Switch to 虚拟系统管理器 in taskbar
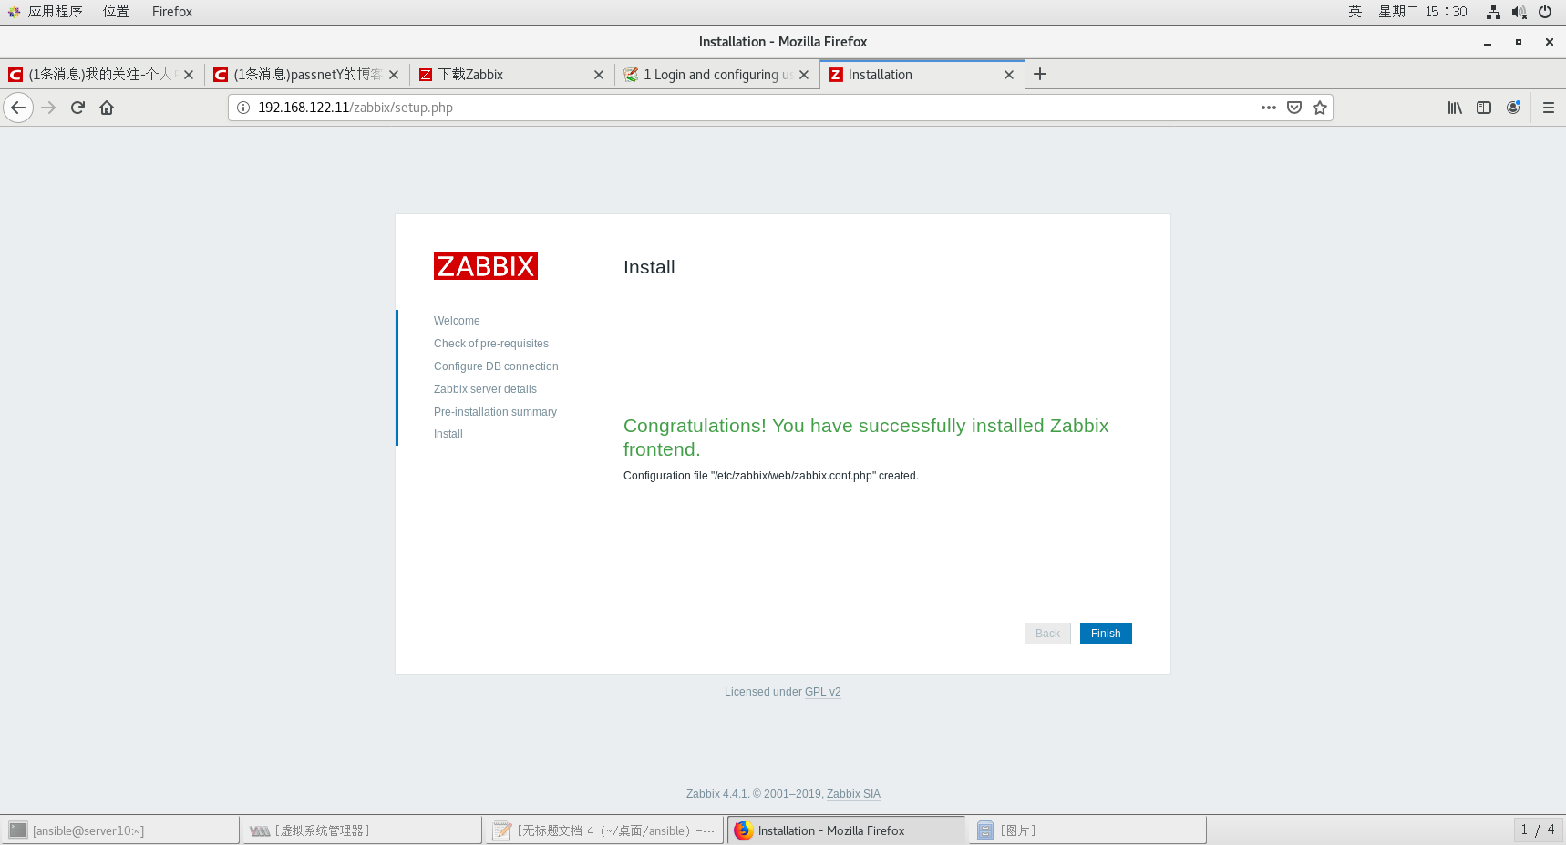1566x845 pixels. [x=363, y=830]
